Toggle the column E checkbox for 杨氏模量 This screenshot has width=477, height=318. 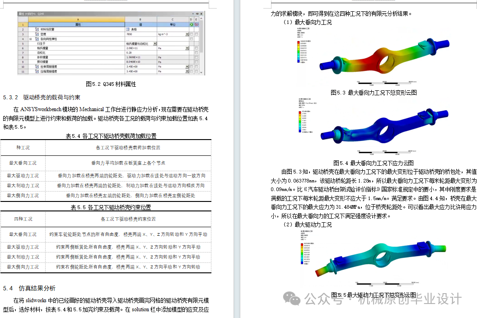[196, 48]
